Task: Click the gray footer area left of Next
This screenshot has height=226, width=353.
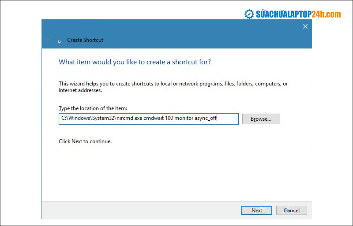Action: click(x=141, y=210)
